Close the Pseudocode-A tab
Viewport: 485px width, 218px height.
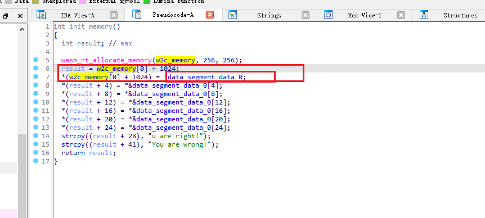[x=210, y=15]
